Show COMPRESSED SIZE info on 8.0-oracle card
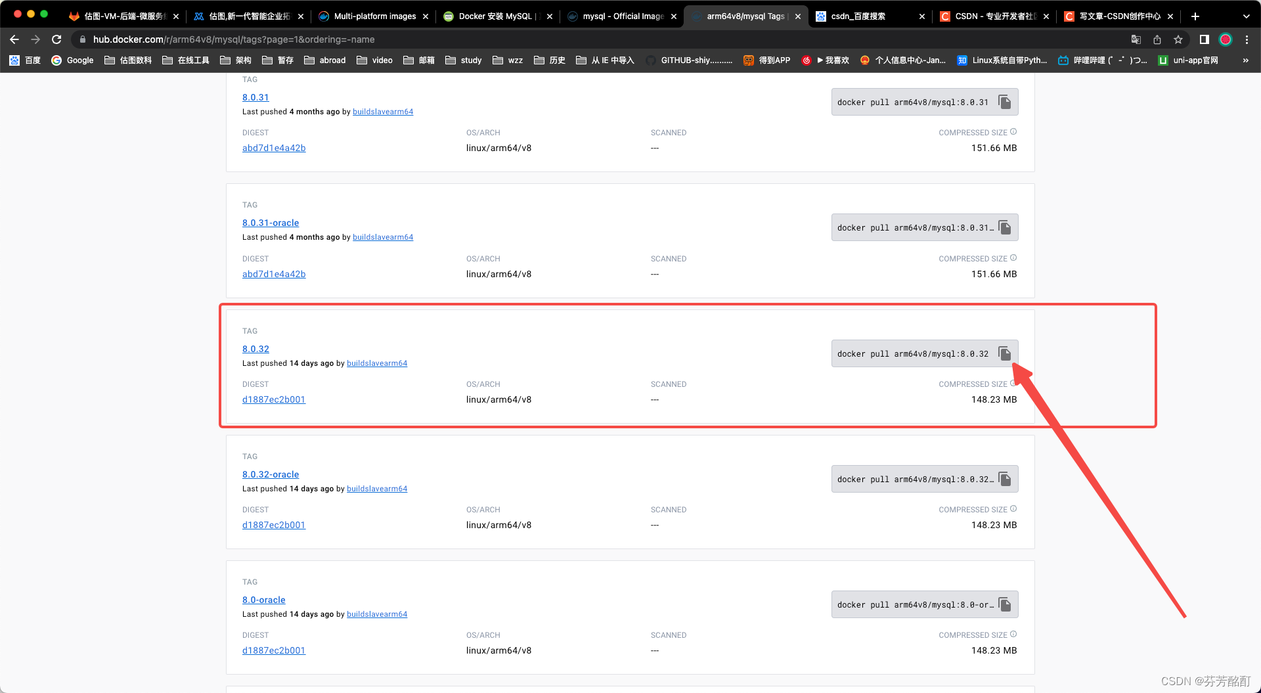Image resolution: width=1261 pixels, height=693 pixels. [1013, 635]
